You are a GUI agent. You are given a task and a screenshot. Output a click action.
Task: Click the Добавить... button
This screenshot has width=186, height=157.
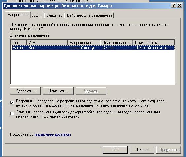[25, 91]
